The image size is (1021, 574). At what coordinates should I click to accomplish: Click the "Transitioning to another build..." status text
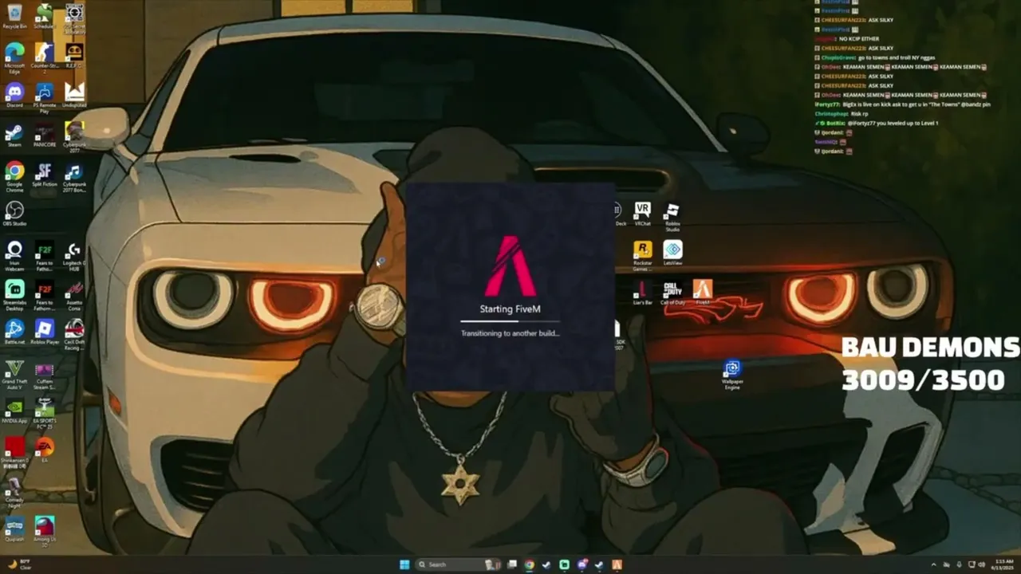[x=510, y=333]
